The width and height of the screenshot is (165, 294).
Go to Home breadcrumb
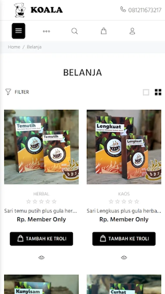(x=14, y=47)
